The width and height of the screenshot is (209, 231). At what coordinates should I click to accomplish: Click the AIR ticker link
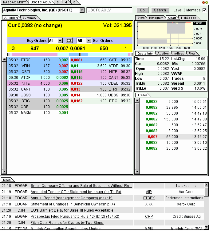pos(149,192)
